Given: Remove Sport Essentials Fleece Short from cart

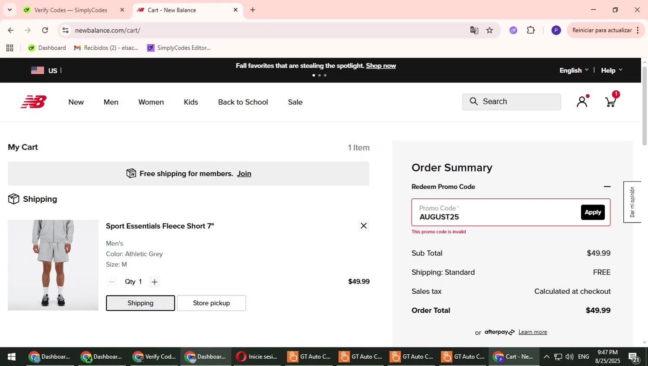Looking at the screenshot, I should [364, 226].
